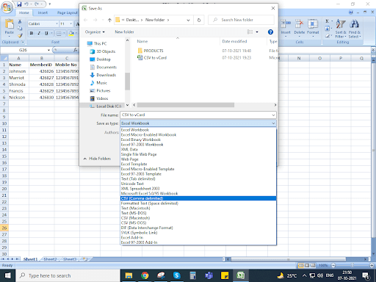376x282 pixels.
Task: Choose CSV (Comma delimited) file type
Action: click(x=198, y=198)
